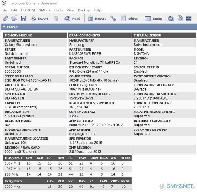Select part number K4A8G085WB-BCPB

[85, 54]
